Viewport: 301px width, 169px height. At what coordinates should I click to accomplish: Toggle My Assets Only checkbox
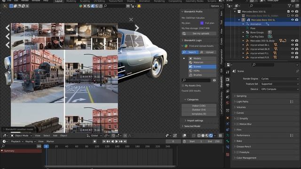click(183, 85)
